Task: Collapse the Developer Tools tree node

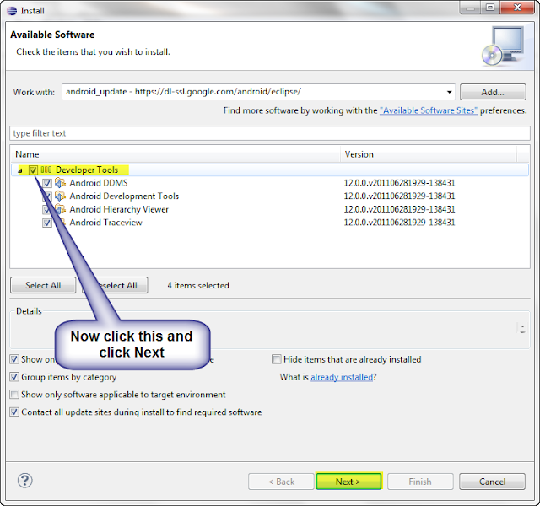Action: click(x=20, y=170)
